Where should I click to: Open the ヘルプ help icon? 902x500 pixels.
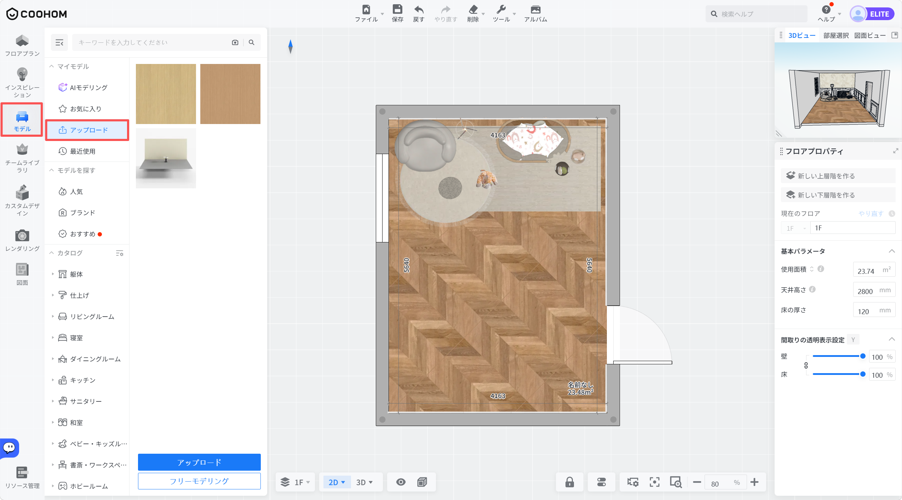826,10
